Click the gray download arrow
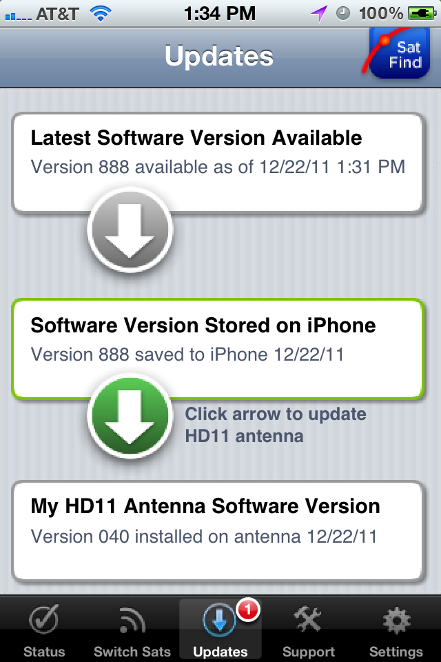441x662 pixels. 130,230
